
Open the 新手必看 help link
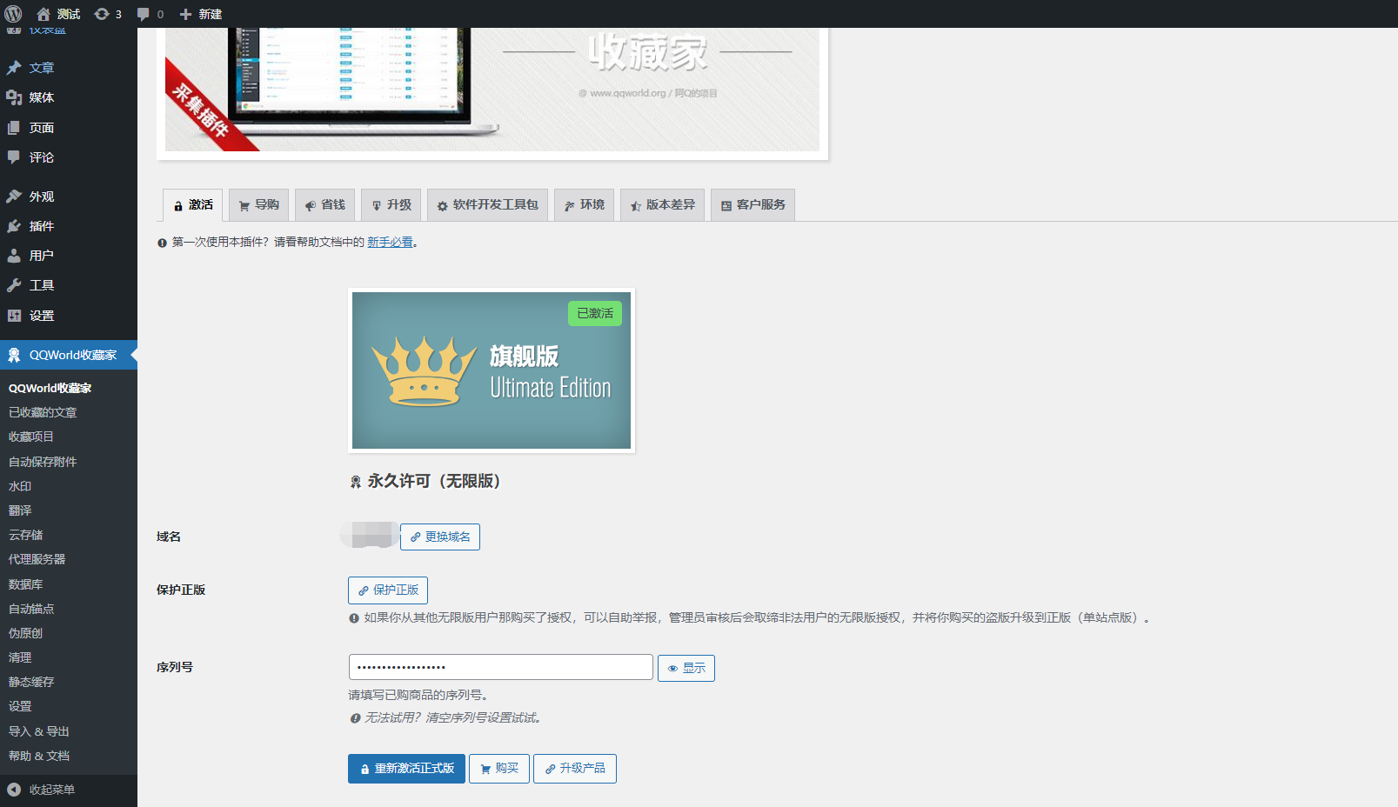(x=390, y=243)
